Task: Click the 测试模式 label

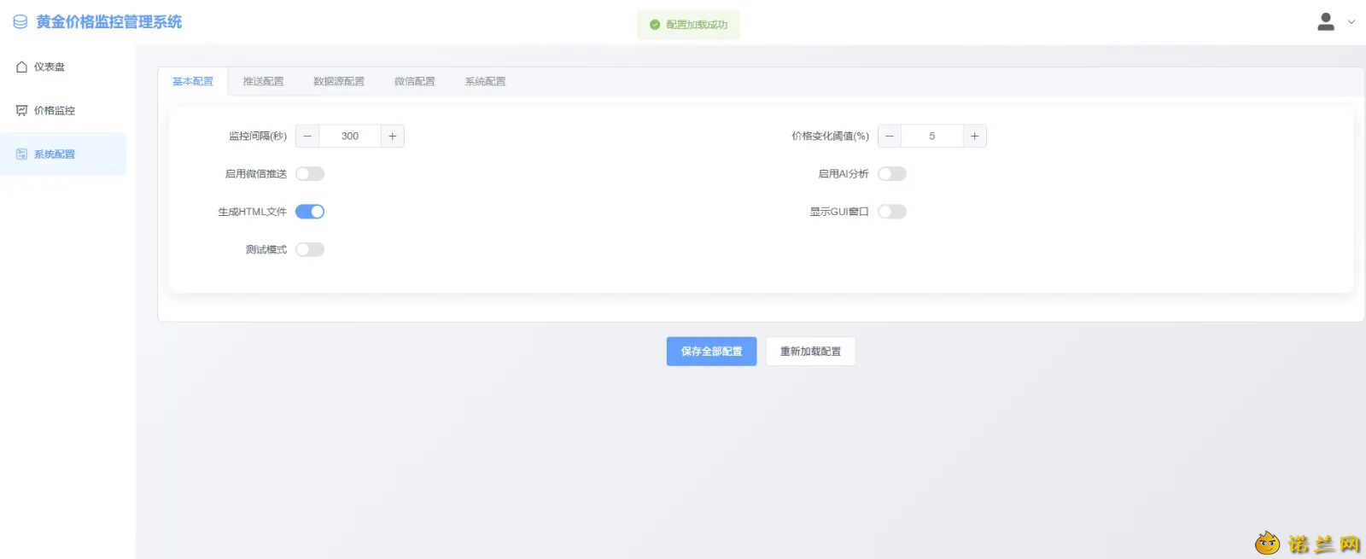Action: (266, 250)
